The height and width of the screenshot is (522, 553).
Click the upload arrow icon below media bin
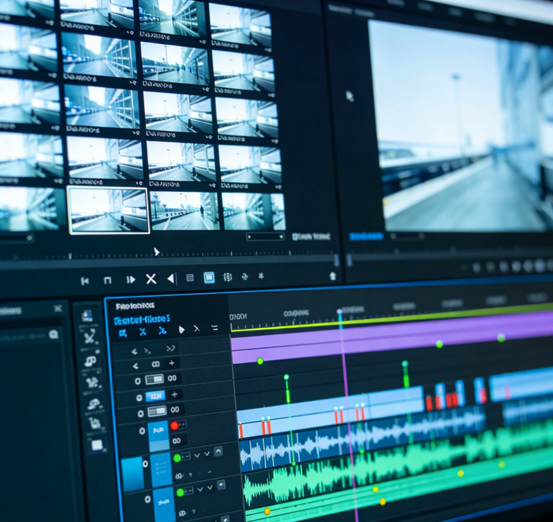click(x=332, y=275)
